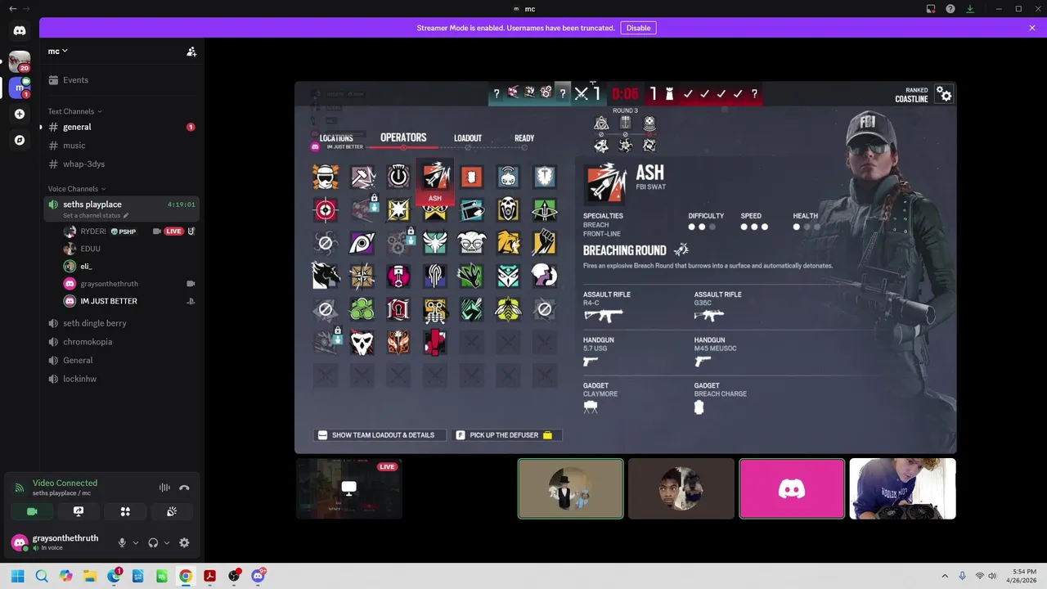Select the pink Discord logo video tile
Viewport: 1047px width, 589px height.
point(792,488)
